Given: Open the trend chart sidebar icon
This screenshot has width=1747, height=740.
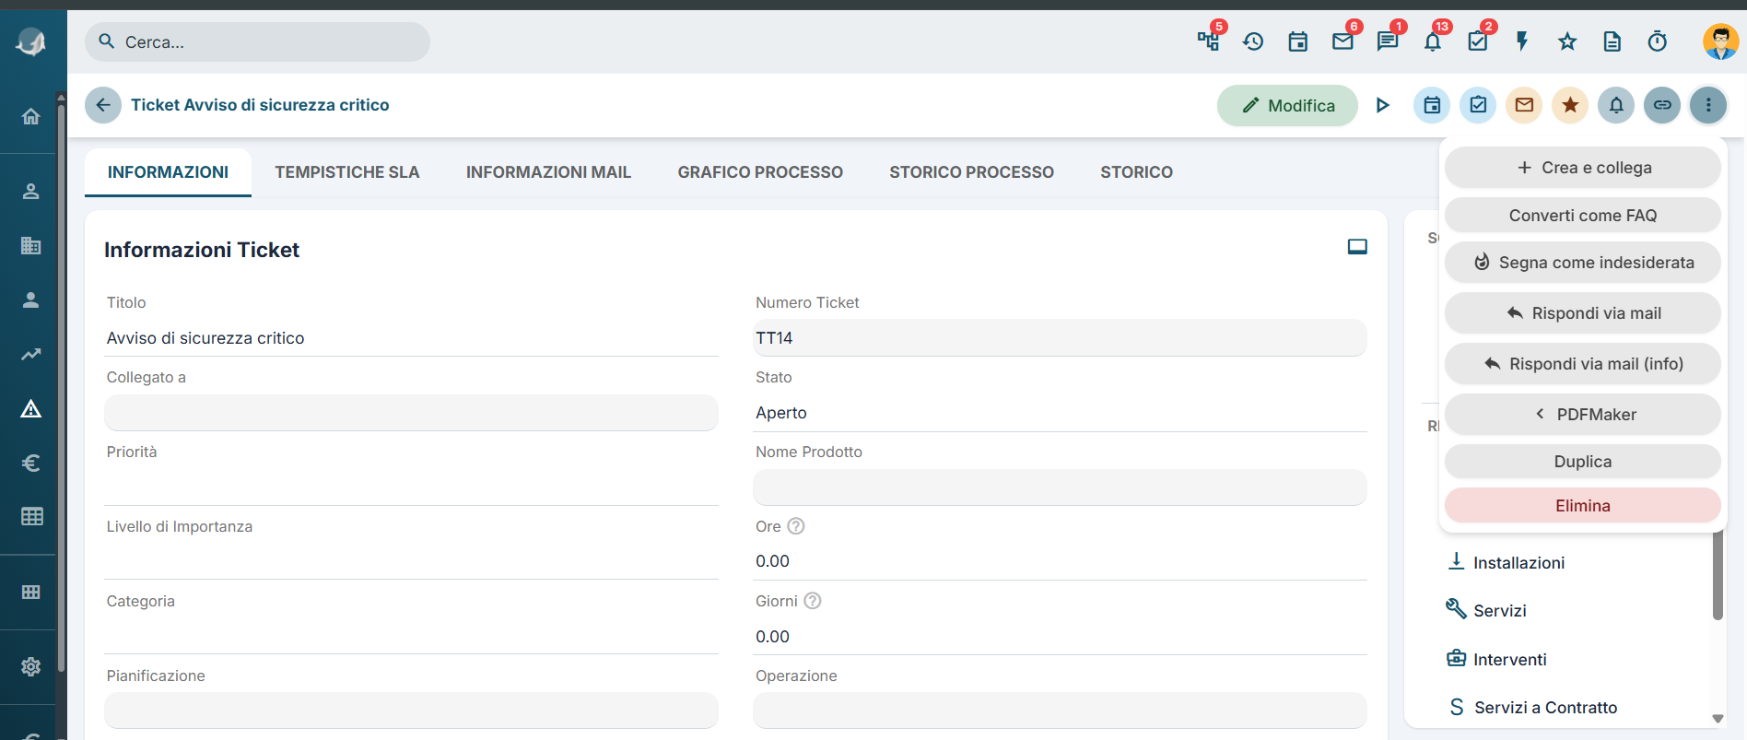Looking at the screenshot, I should [x=31, y=354].
